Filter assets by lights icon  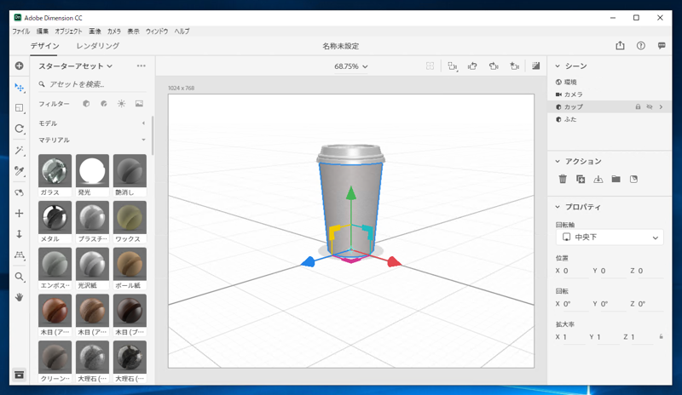point(121,104)
